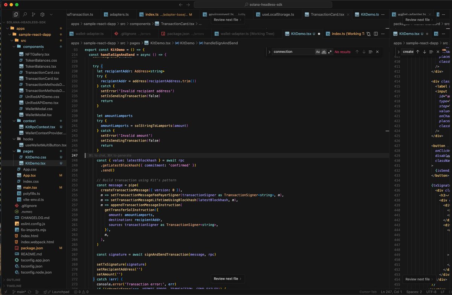Open the Explorer view icon
Screen dimensions: 452x295
(16, 14)
